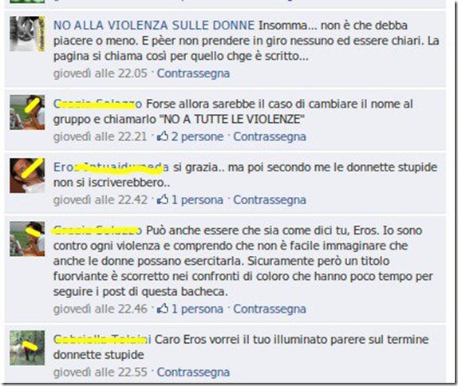The width and height of the screenshot is (458, 386).
Task: Show 1 persona likes on 22.46 comment
Action: (x=197, y=309)
